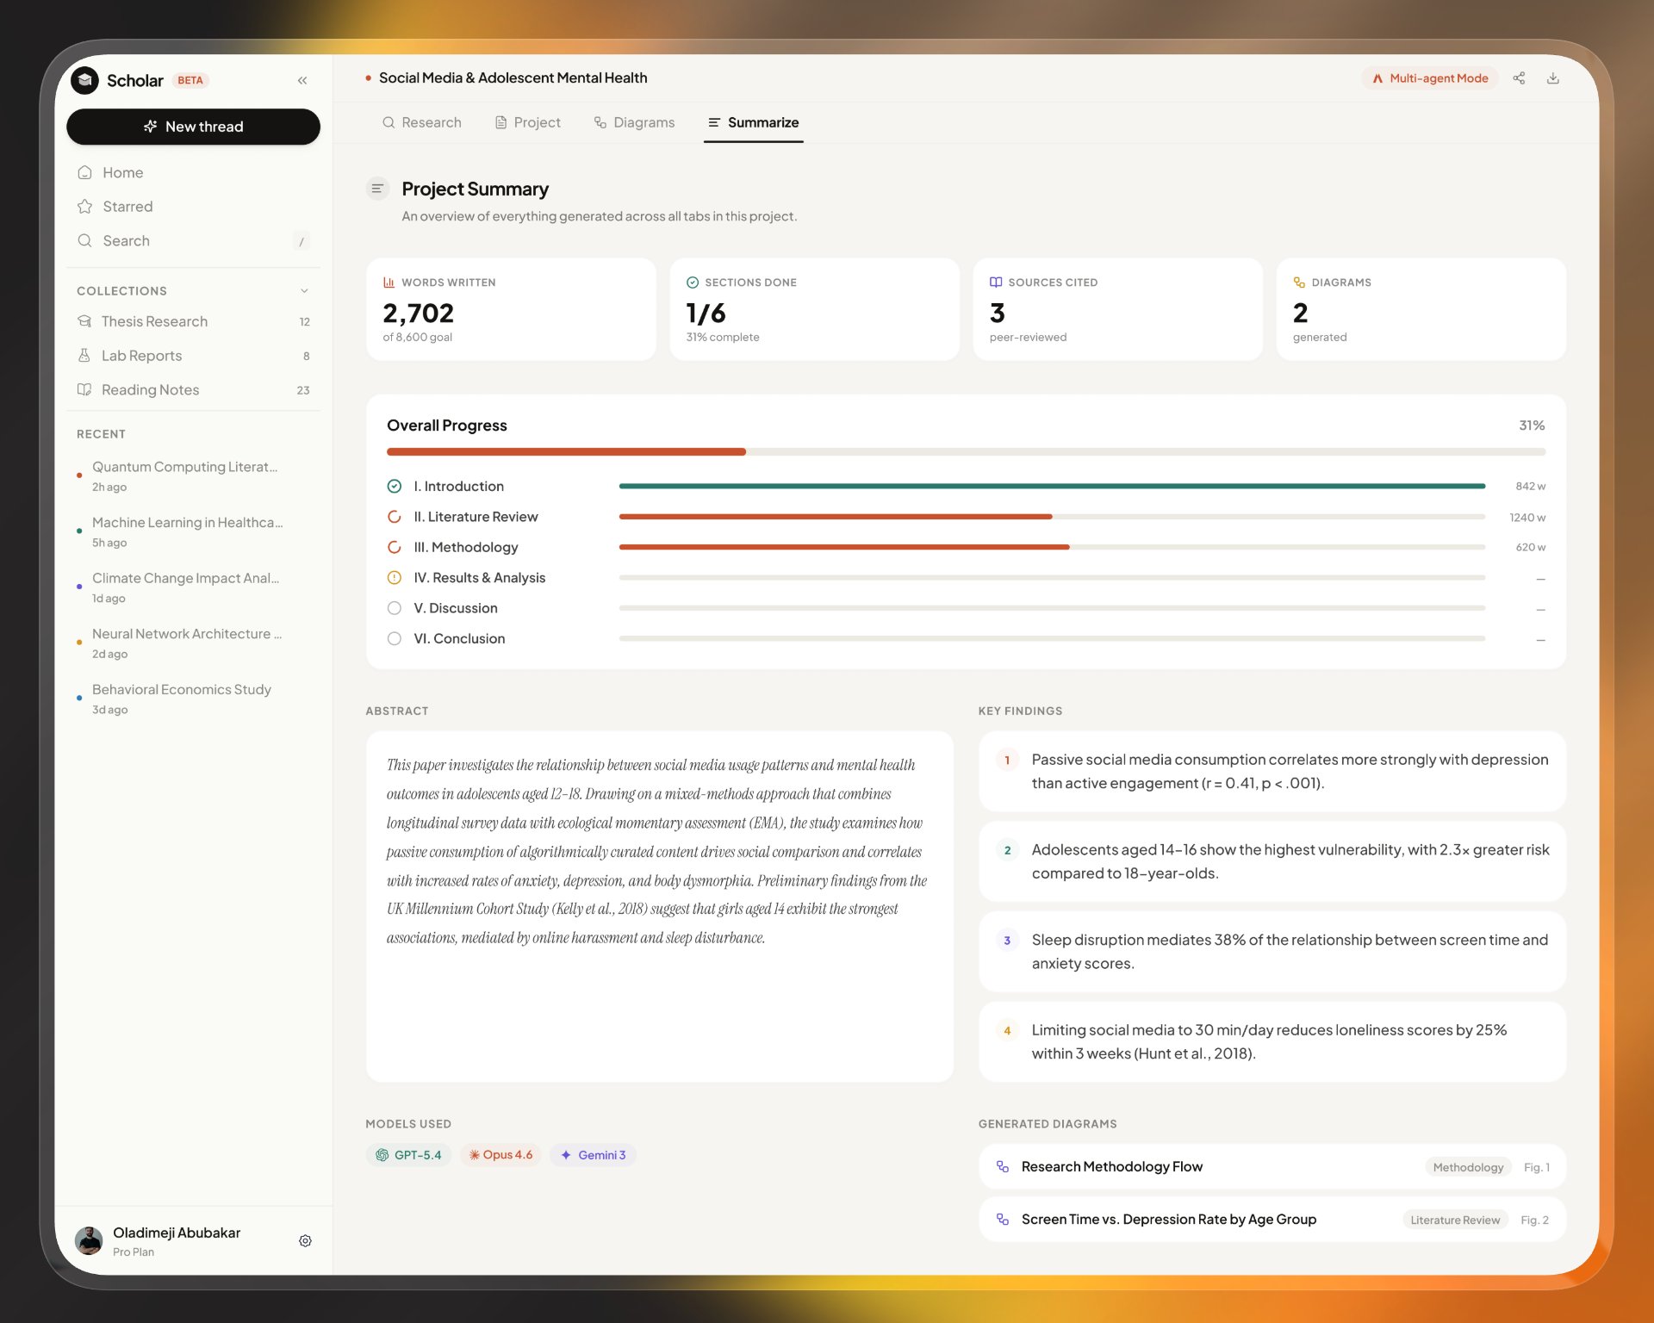Click the Lab Reports flask icon
Screen dimensions: 1654x1323
pos(84,356)
